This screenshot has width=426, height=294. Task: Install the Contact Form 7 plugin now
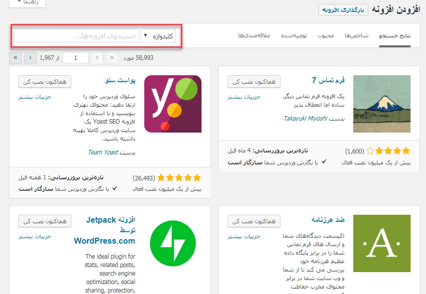pyautogui.click(x=254, y=82)
